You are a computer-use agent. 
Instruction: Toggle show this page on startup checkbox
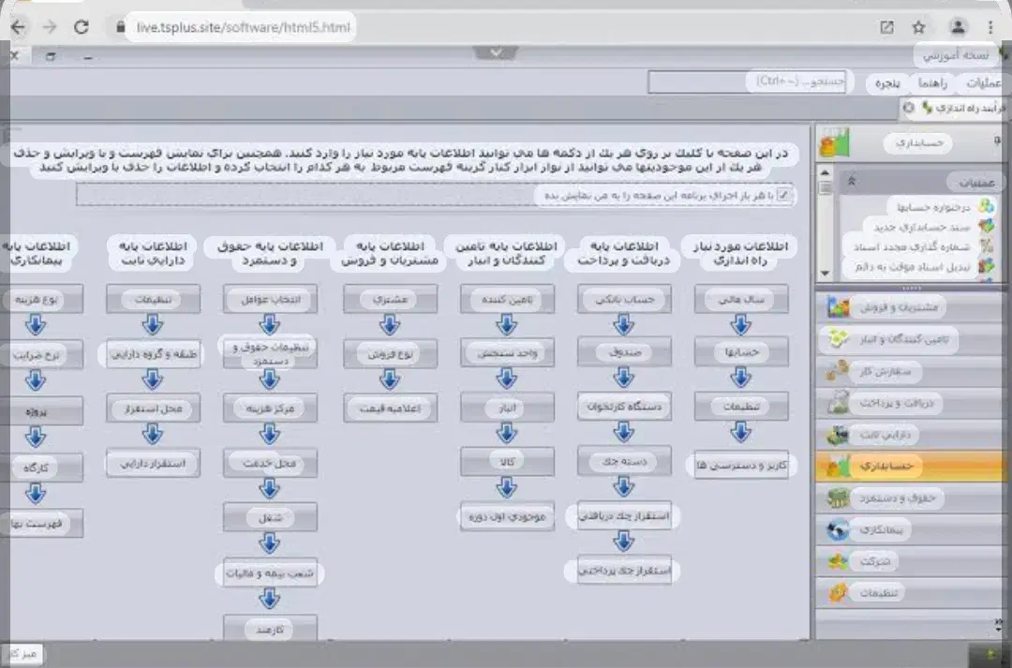pyautogui.click(x=783, y=195)
